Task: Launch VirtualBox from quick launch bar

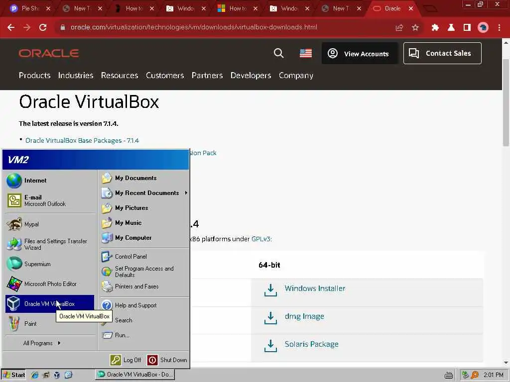Action: pyautogui.click(x=57, y=375)
